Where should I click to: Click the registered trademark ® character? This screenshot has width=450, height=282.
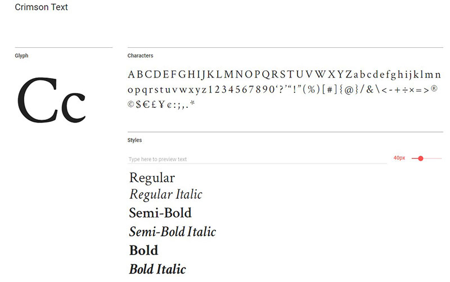point(434,89)
